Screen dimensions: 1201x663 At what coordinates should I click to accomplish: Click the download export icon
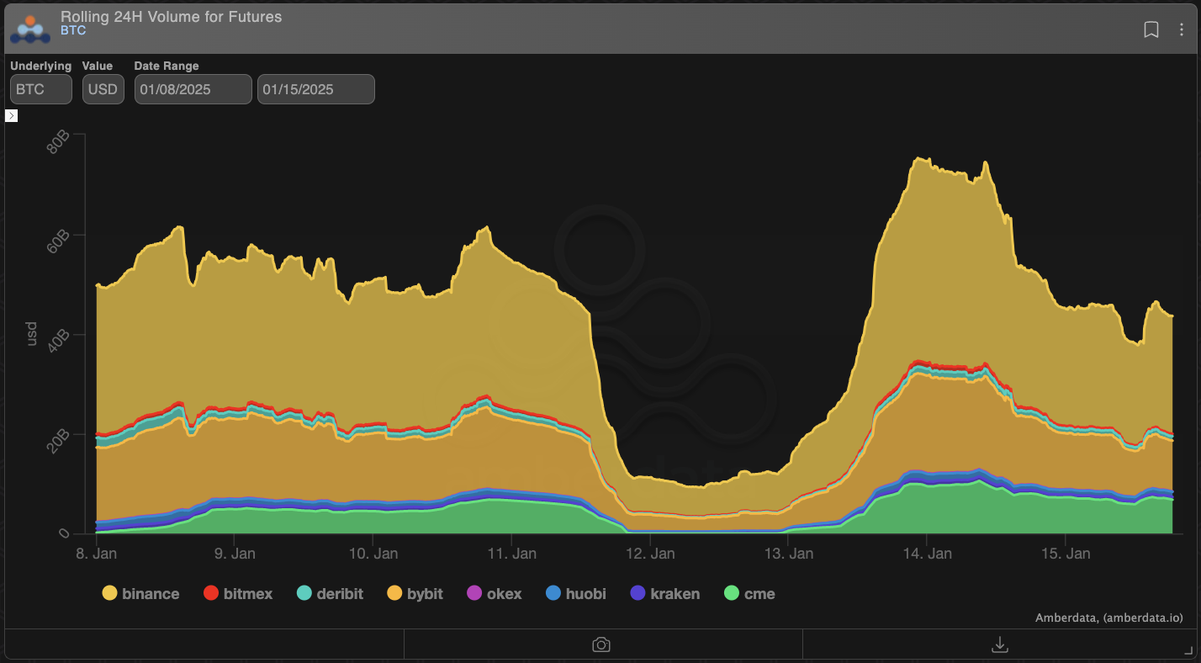pos(1000,644)
